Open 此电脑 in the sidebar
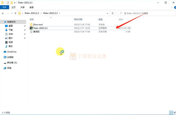 click(x=10, y=57)
